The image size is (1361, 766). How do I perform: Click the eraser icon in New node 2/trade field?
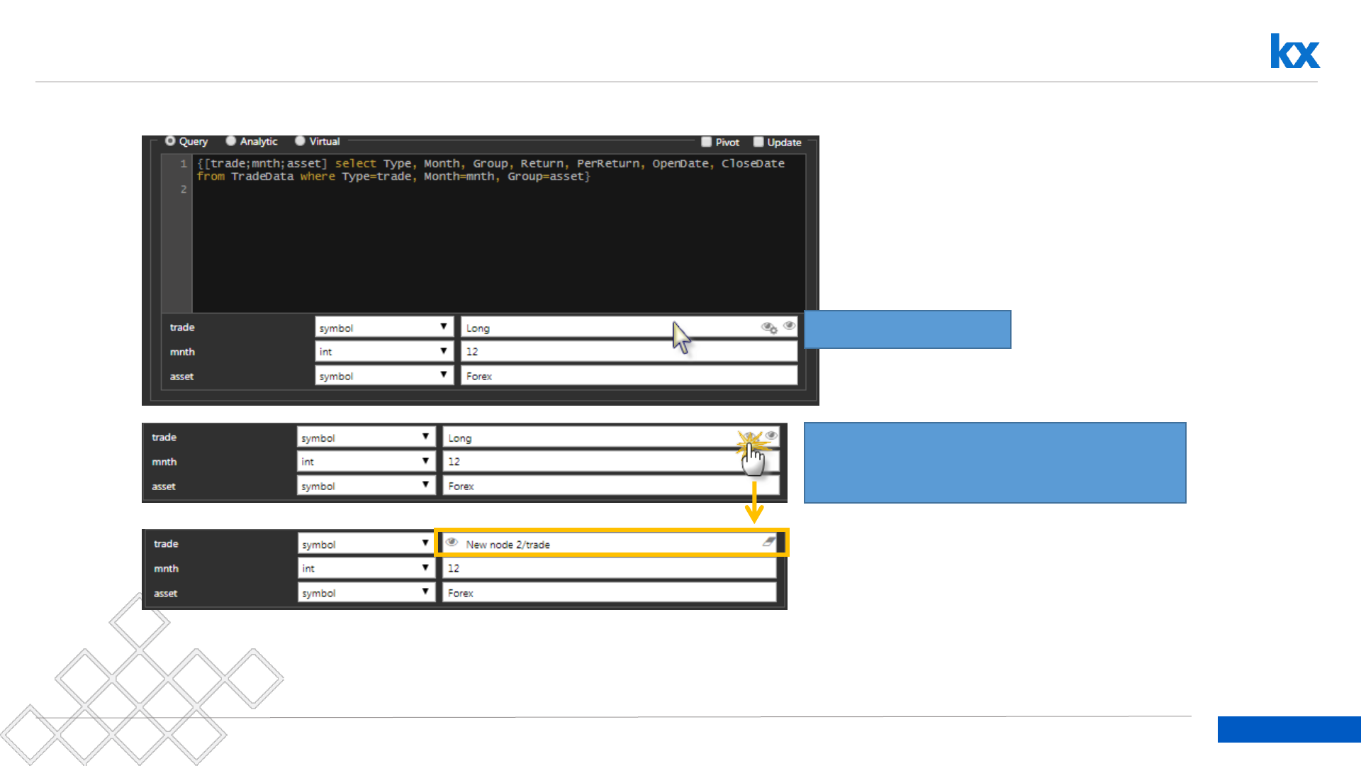[x=768, y=543]
